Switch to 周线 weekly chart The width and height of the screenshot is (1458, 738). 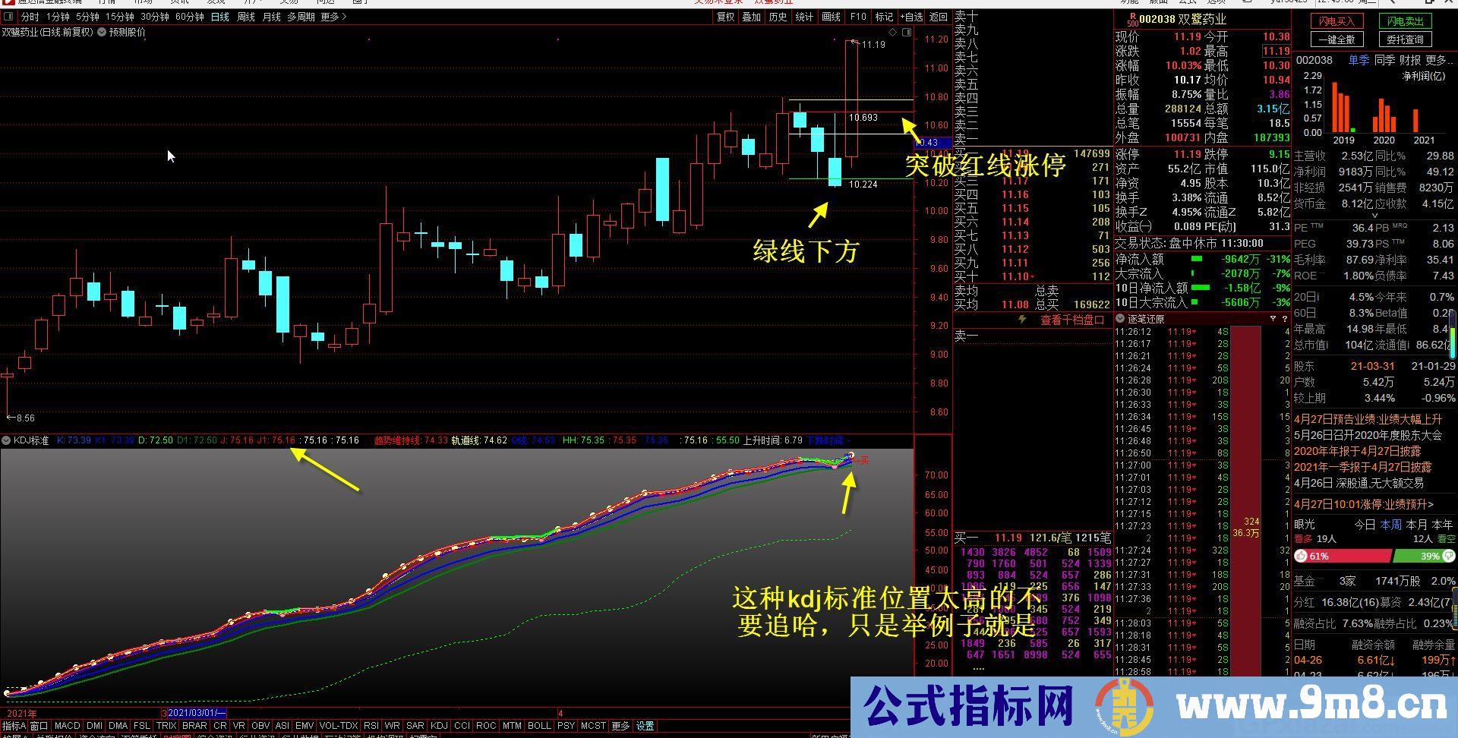[x=246, y=16]
